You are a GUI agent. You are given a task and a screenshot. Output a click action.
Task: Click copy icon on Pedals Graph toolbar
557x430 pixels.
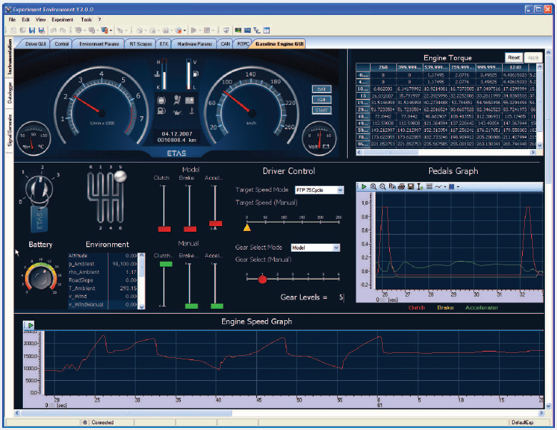click(x=392, y=187)
